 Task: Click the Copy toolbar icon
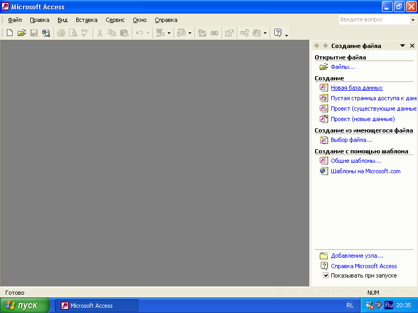click(112, 33)
